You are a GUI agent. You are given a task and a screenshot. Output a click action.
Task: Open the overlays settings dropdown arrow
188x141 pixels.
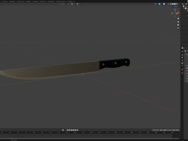tap(166, 4)
